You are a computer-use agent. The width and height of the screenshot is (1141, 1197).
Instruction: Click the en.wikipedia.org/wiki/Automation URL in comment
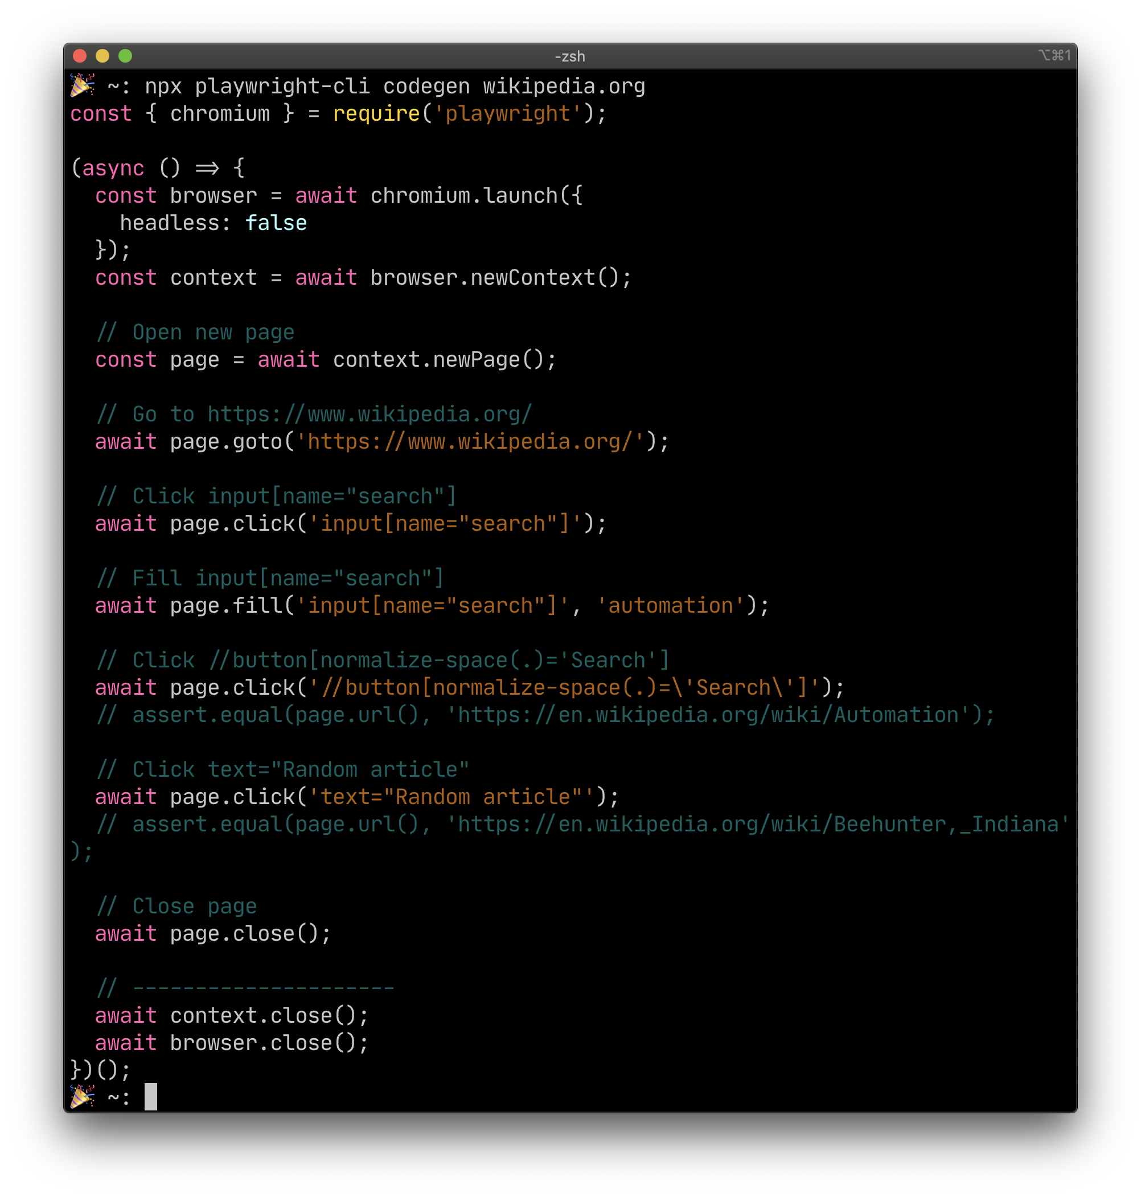click(x=708, y=715)
